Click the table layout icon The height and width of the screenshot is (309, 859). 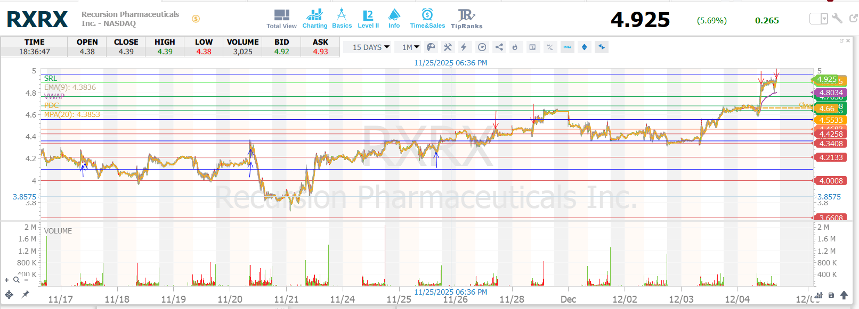(x=532, y=47)
